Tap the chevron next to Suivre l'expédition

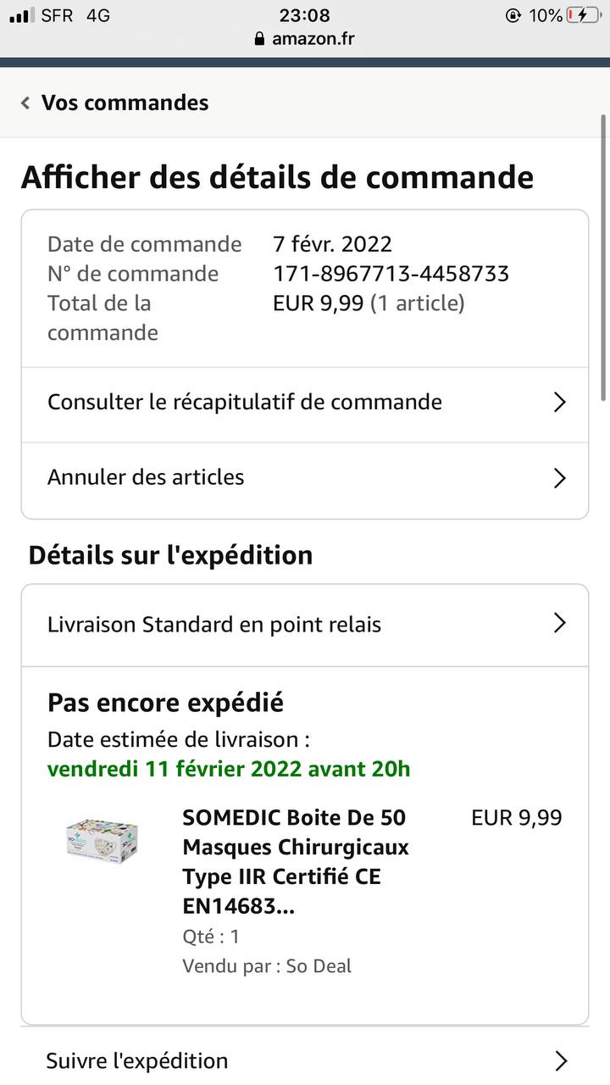point(559,1060)
